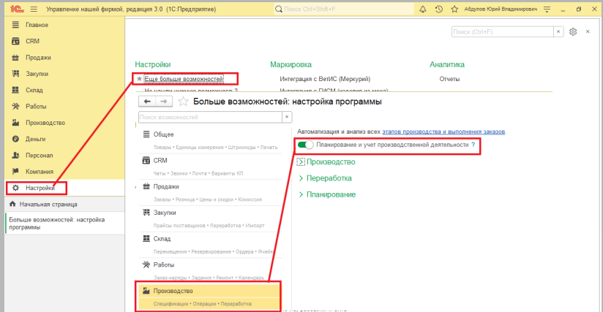The height and width of the screenshot is (312, 603).
Task: Clear the Поиск возможностей search field
Action: pyautogui.click(x=287, y=117)
